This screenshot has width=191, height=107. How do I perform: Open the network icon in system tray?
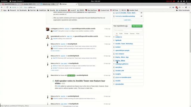(x=178, y=1)
